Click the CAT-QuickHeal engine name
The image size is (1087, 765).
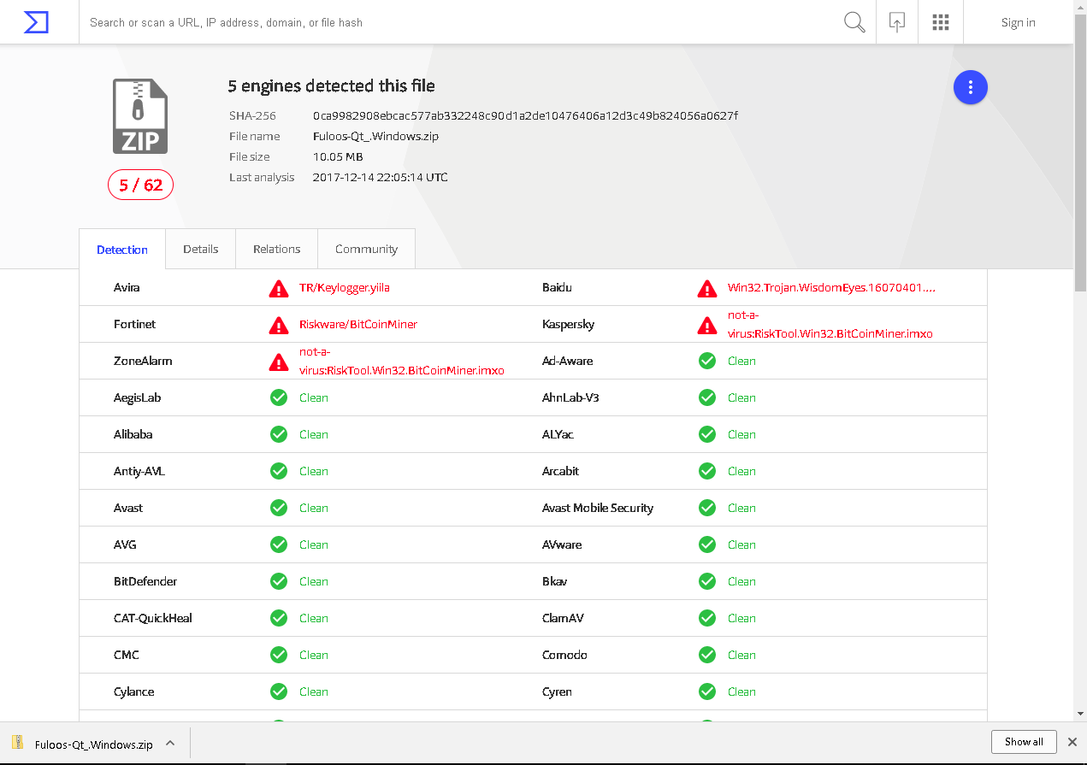pyautogui.click(x=153, y=618)
